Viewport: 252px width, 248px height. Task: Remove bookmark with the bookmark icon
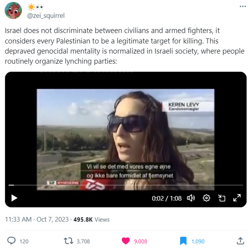pyautogui.click(x=183, y=241)
